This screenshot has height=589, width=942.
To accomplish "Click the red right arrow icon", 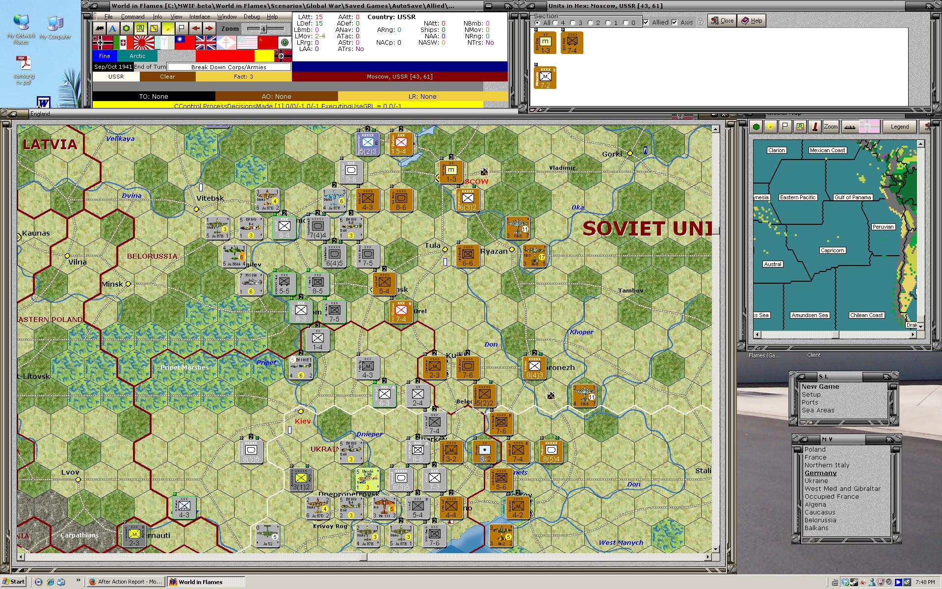I will 209,28.
